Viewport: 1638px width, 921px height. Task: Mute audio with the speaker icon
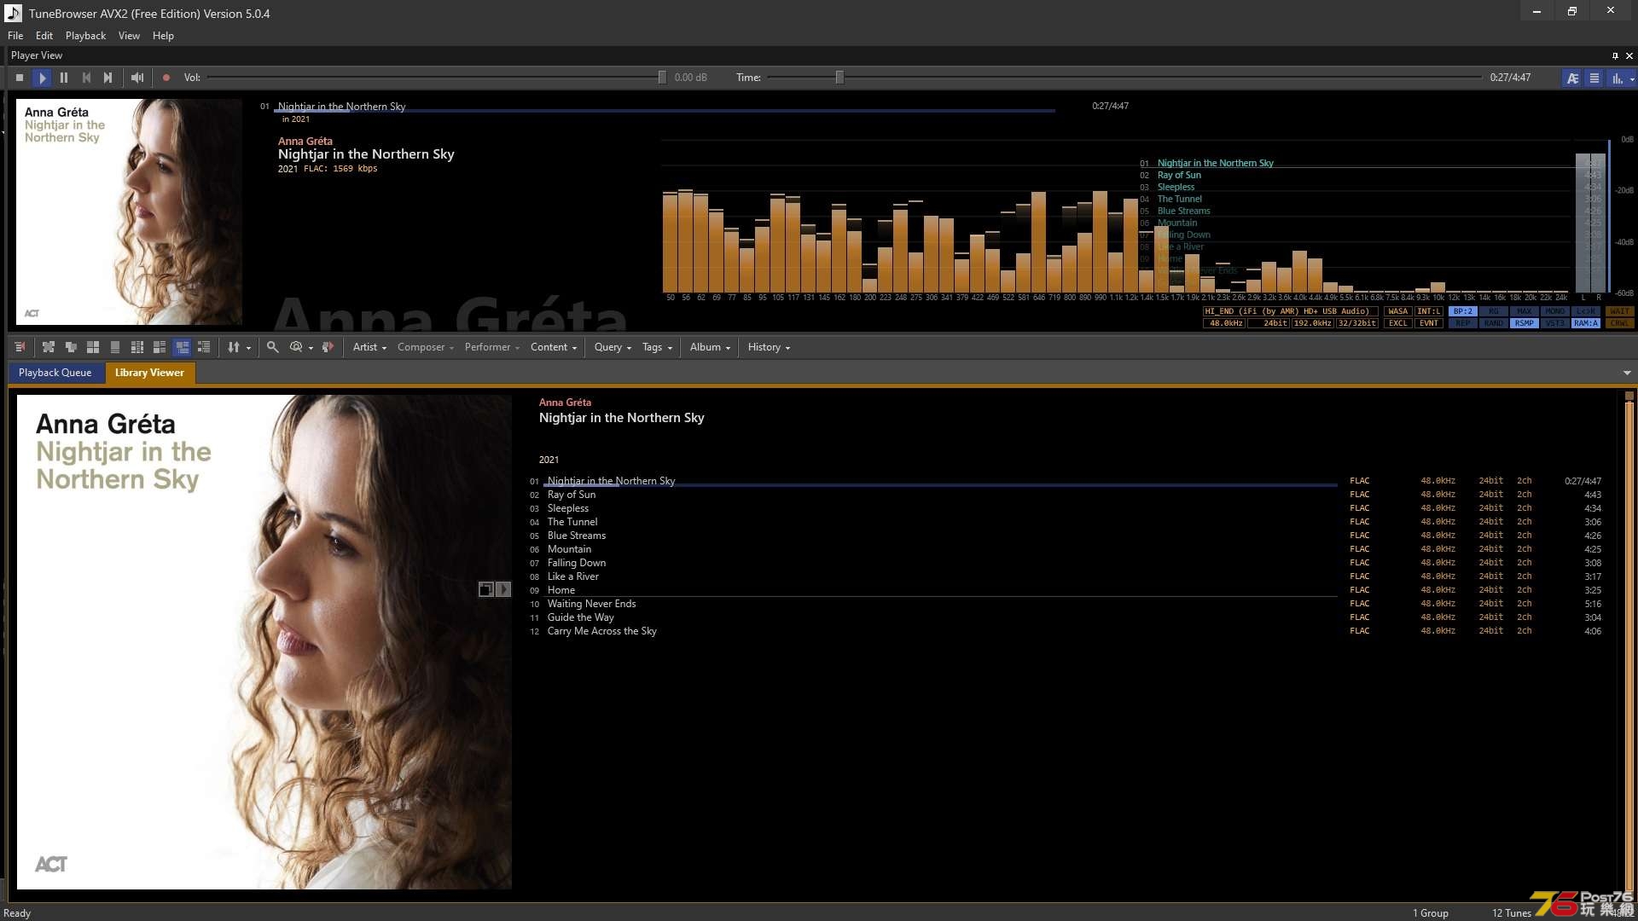(137, 78)
